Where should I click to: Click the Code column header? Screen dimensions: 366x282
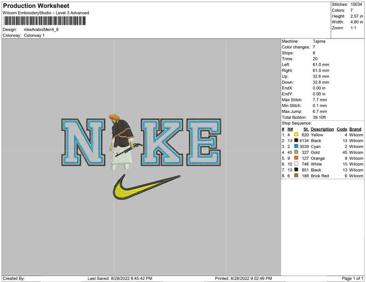tap(342, 129)
